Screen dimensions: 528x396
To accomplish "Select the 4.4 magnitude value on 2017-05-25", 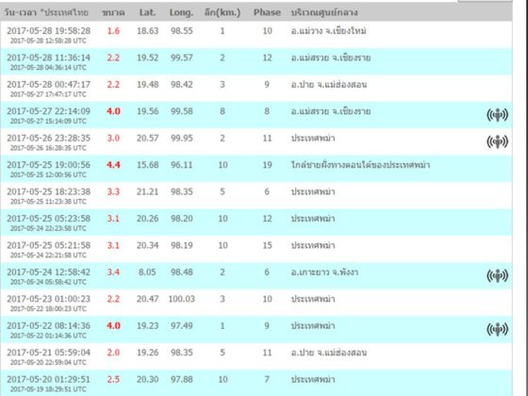I will coord(113,165).
